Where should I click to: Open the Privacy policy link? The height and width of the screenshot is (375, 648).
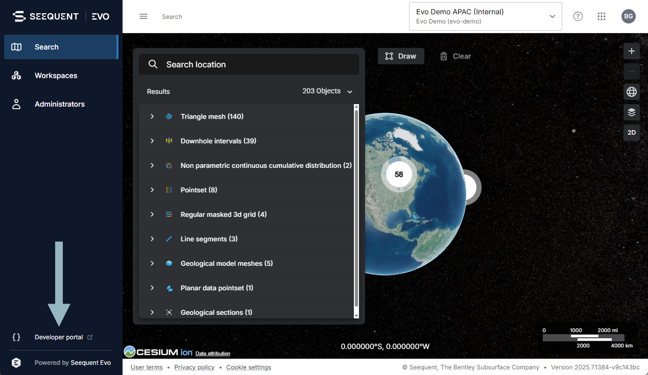pyautogui.click(x=195, y=367)
